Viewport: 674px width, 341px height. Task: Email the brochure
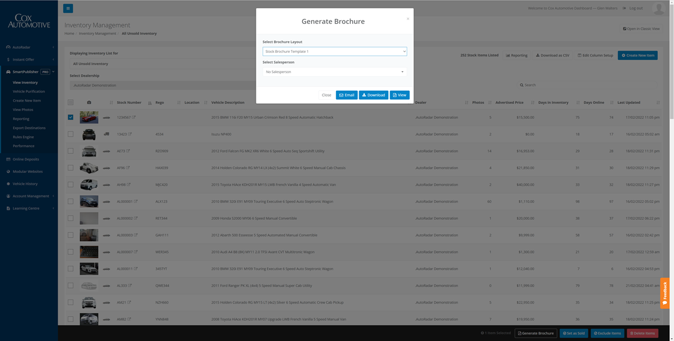coord(346,95)
